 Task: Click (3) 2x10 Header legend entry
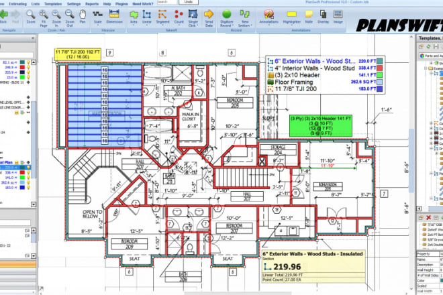[x=297, y=75]
